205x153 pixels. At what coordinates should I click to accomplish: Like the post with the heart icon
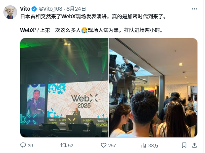104,145
